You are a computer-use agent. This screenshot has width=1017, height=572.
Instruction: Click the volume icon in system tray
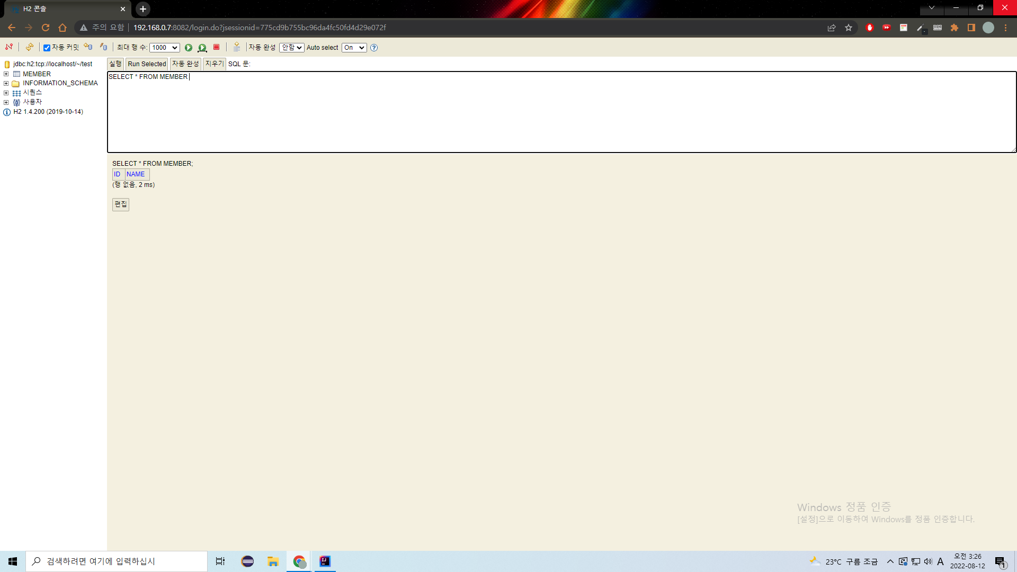(x=928, y=561)
